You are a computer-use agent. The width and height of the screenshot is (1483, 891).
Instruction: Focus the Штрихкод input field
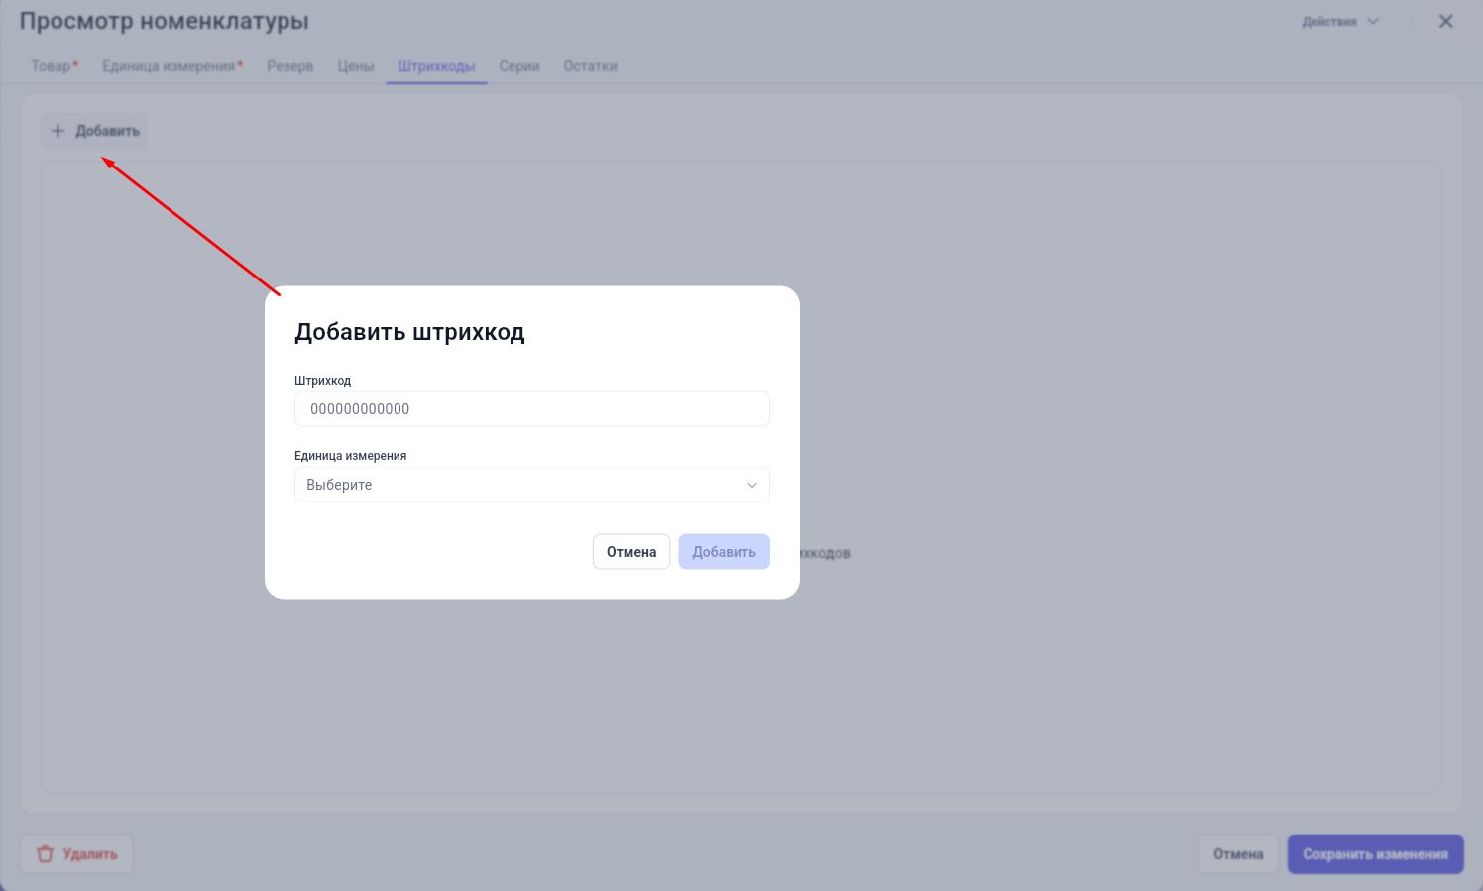click(x=532, y=409)
